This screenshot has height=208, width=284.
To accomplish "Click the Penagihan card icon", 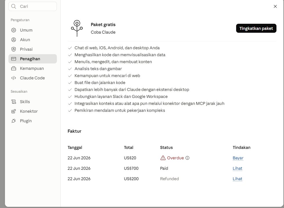I will pos(14,59).
